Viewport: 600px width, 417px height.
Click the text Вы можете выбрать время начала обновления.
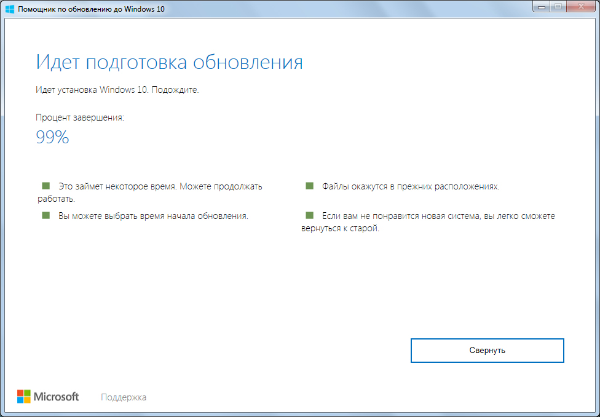pos(154,216)
